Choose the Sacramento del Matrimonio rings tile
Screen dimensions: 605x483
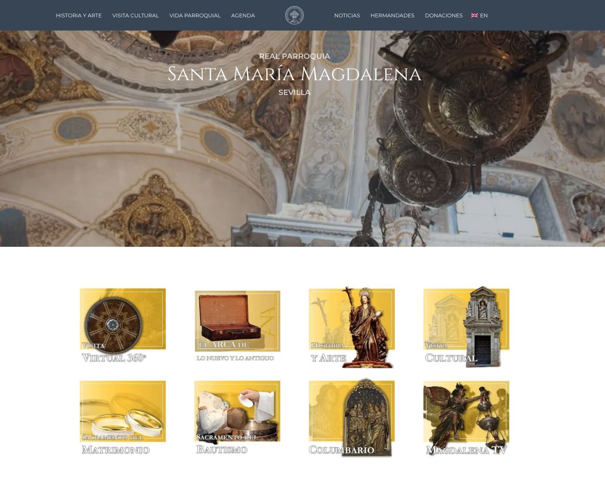(x=123, y=417)
